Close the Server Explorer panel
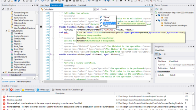This screenshot has height=110, width=196. click(193, 5)
